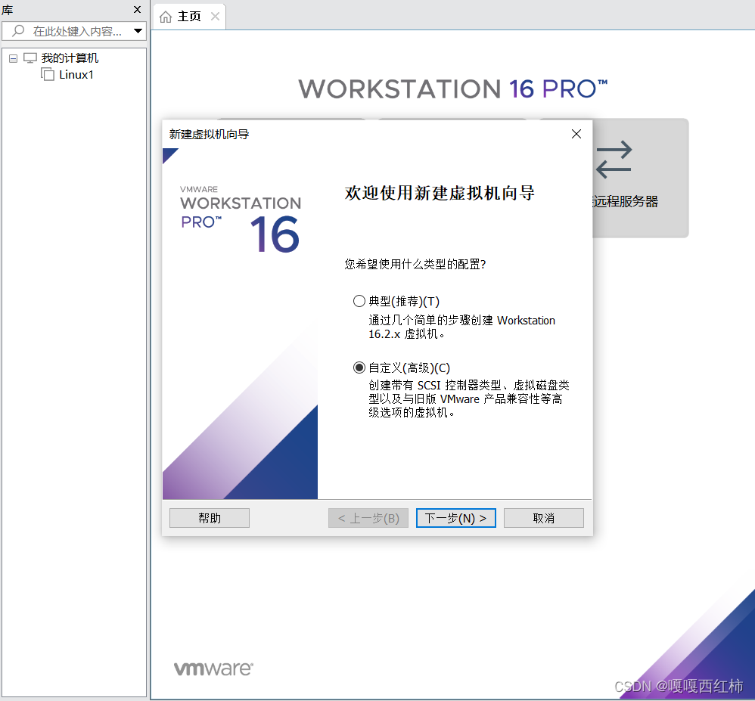Select the Linux1 virtual machine
Screen dimensions: 755x701
pos(76,75)
